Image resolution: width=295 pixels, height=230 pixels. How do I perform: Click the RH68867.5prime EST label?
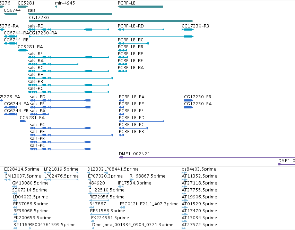[148, 176]
